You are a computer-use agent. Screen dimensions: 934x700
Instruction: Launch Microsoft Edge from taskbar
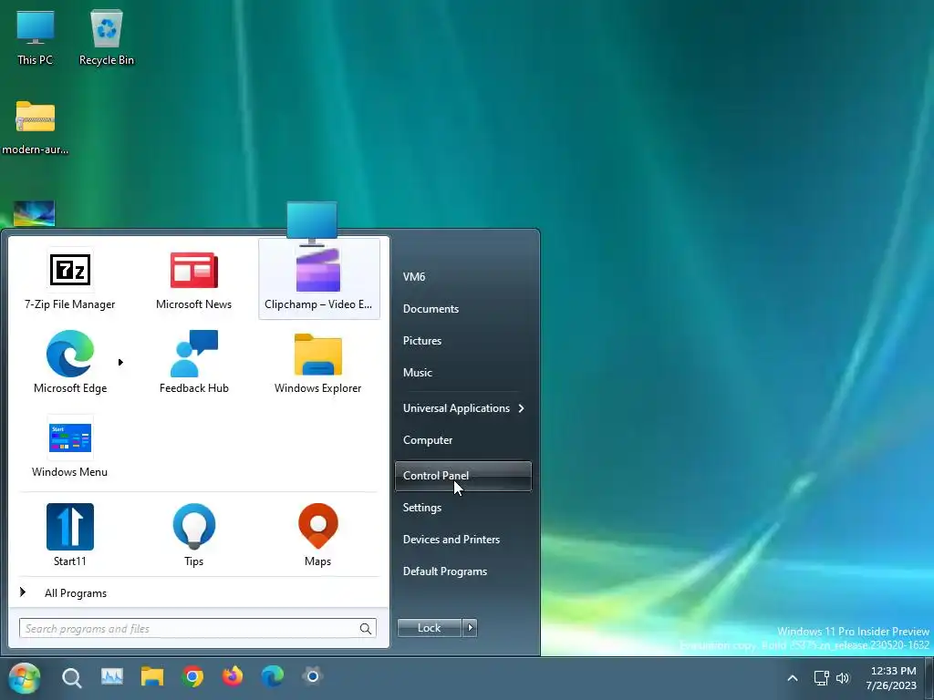coord(272,677)
